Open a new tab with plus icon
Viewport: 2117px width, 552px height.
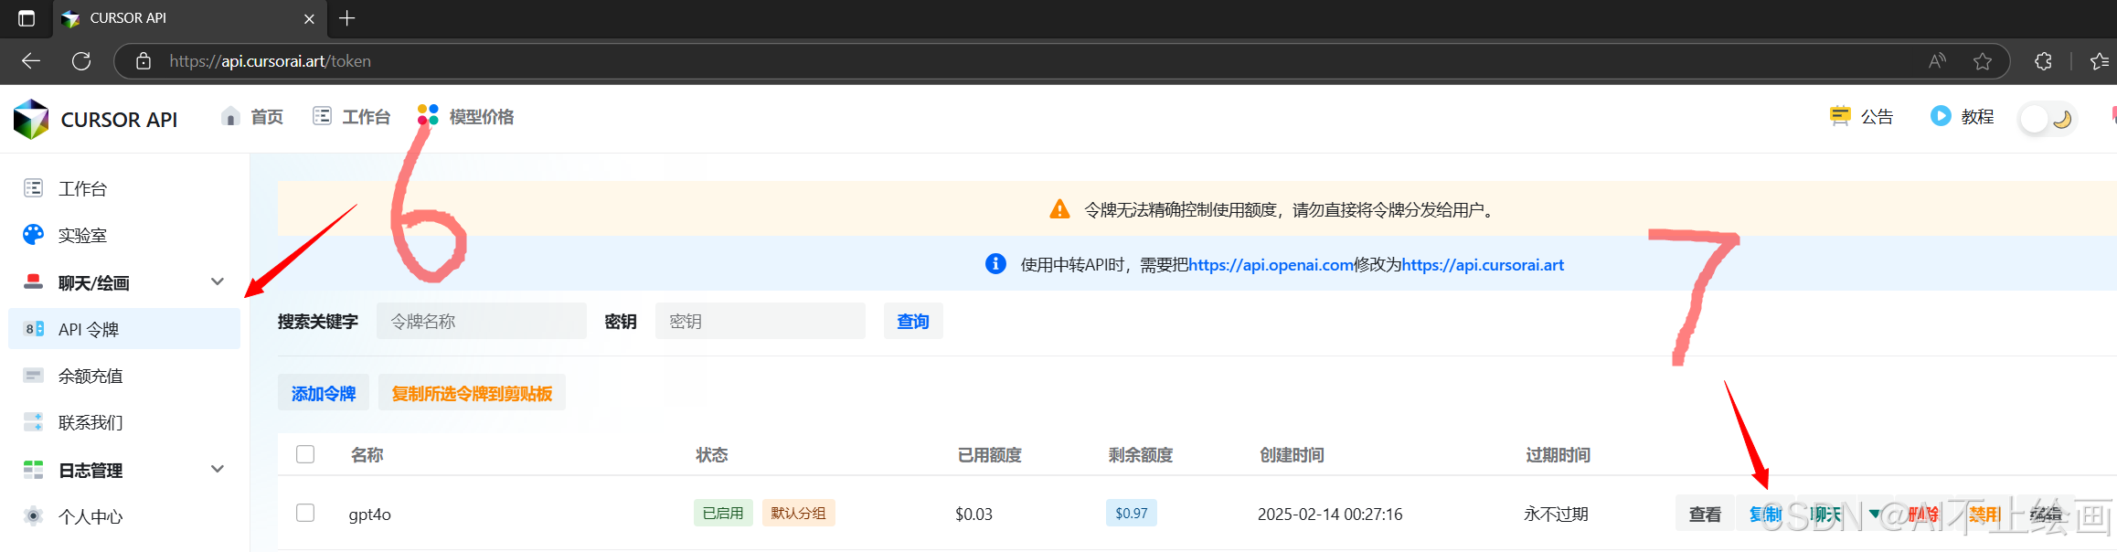347,18
